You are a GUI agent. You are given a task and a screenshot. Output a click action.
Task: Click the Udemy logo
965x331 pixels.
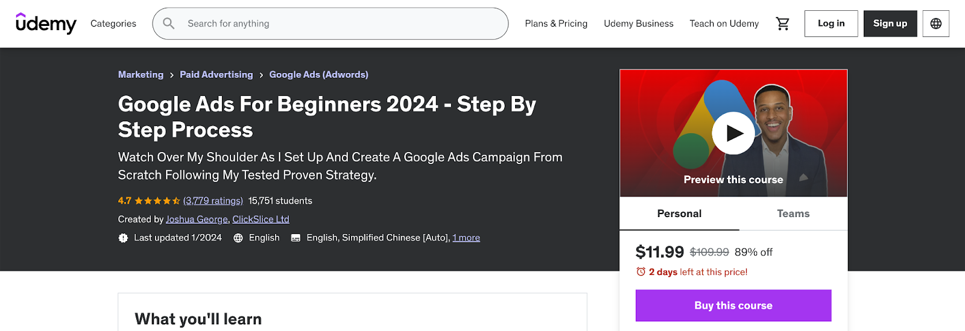[x=46, y=24]
